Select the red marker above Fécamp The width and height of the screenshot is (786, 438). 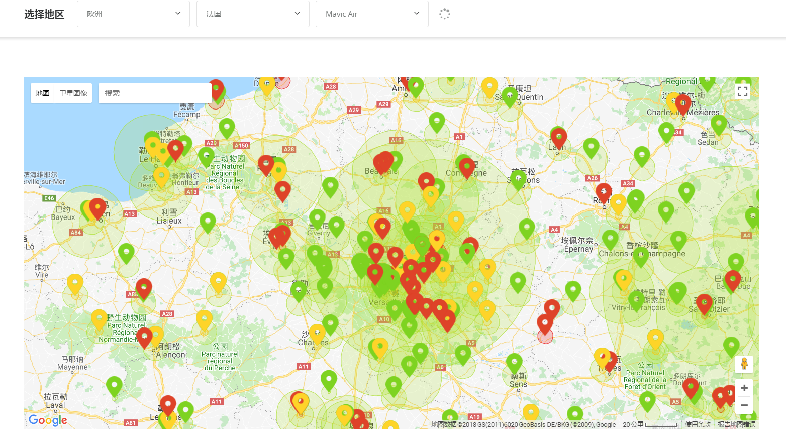pyautogui.click(x=216, y=90)
